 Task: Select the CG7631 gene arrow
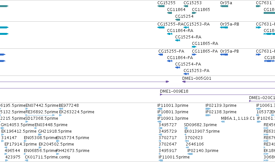[x=258, y=6]
